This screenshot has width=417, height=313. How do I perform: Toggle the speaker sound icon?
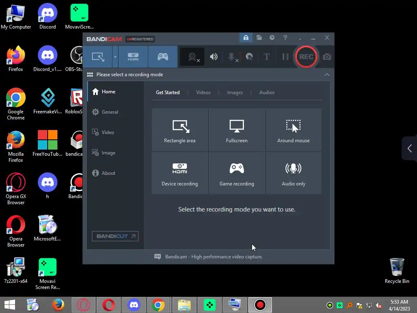pyautogui.click(x=213, y=57)
